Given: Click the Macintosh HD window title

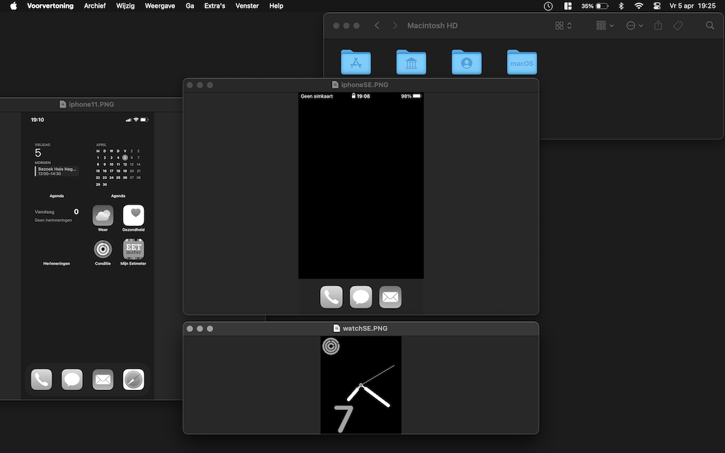Looking at the screenshot, I should 433,25.
